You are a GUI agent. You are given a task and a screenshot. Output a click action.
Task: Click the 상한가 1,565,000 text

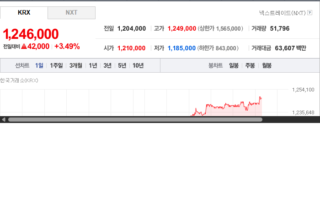pos(220,28)
